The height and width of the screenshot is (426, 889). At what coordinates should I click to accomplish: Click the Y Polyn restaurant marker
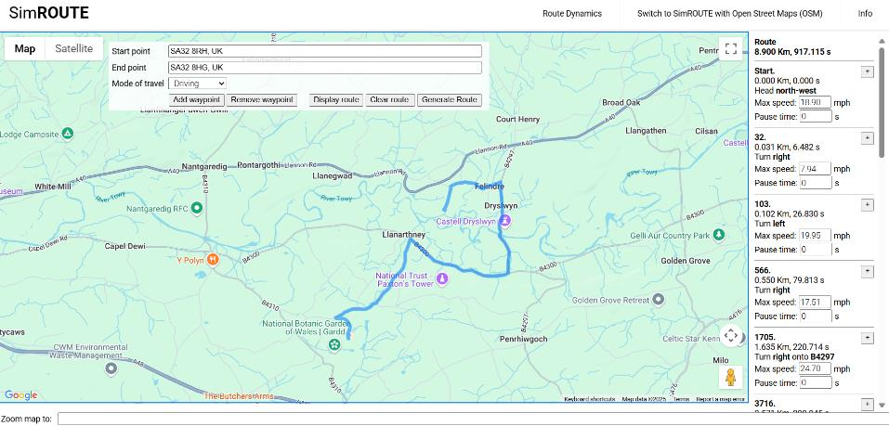point(213,260)
